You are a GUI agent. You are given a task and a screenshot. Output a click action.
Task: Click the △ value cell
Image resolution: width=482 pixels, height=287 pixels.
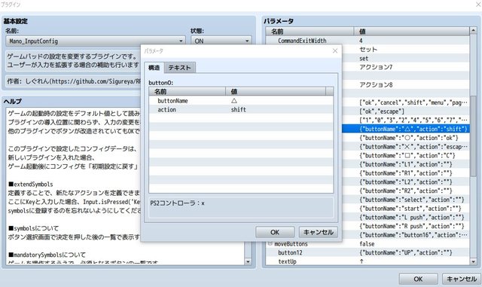coord(234,101)
